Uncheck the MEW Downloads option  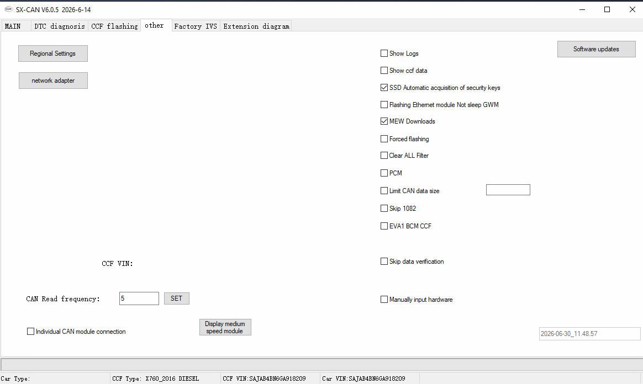pyautogui.click(x=384, y=121)
